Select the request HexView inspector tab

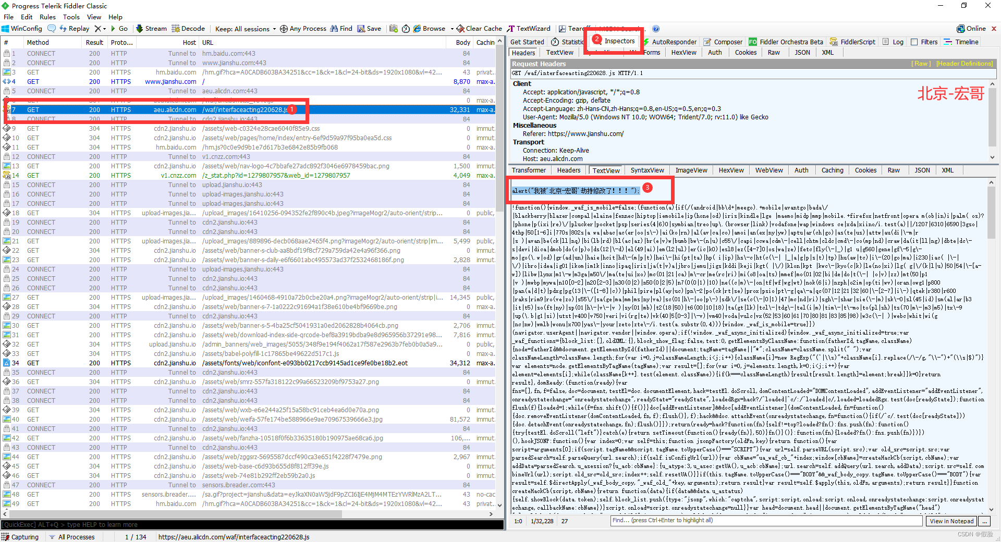(x=683, y=53)
